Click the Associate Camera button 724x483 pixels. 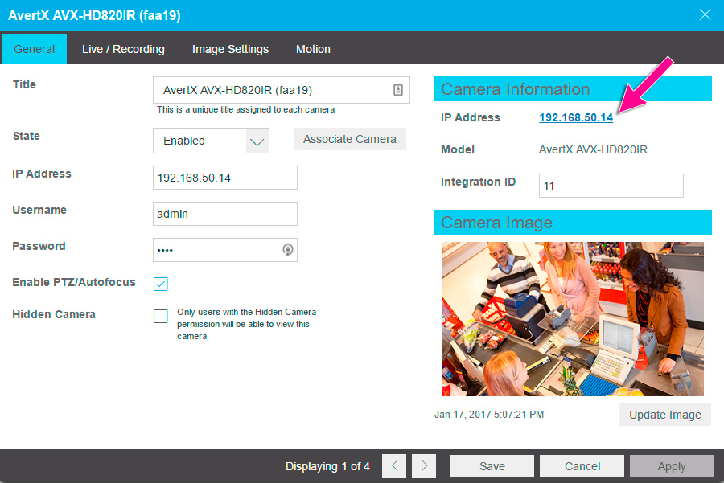[350, 139]
